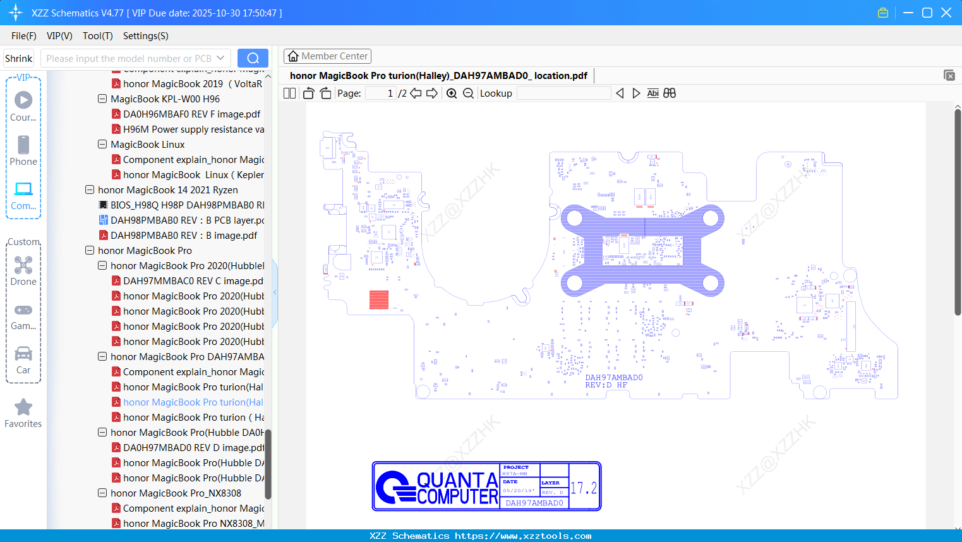Screen dimensions: 962x542
Task: Open the VIP(V) menu
Action: click(59, 35)
